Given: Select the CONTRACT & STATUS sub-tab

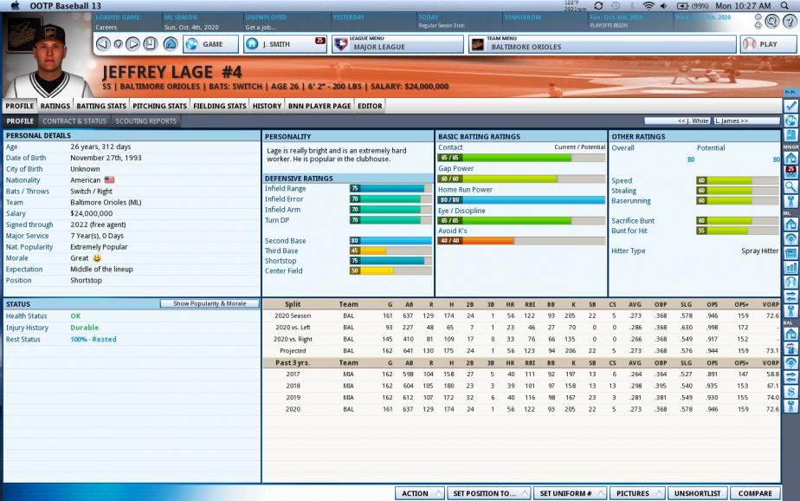Looking at the screenshot, I should pyautogui.click(x=74, y=121).
